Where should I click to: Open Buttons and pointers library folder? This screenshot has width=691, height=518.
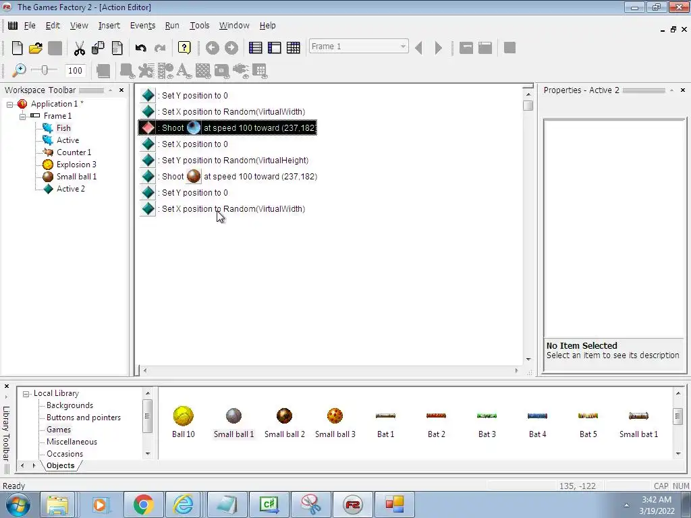coord(83,417)
